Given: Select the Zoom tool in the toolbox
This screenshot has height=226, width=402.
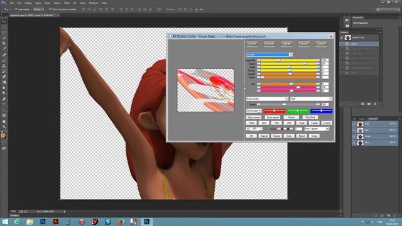Looking at the screenshot, I should coord(4,127).
